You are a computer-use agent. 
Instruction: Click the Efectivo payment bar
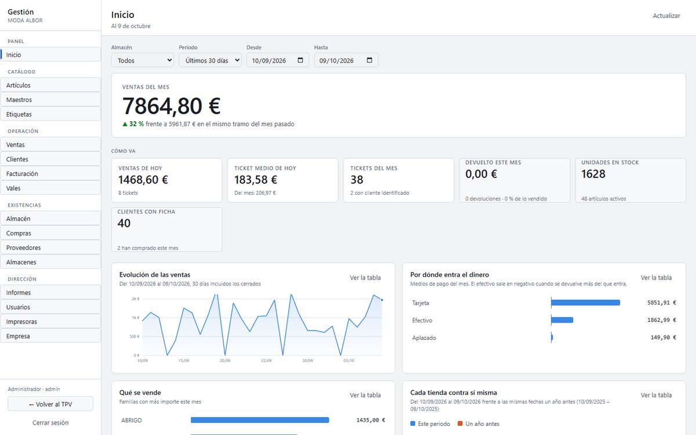click(562, 320)
